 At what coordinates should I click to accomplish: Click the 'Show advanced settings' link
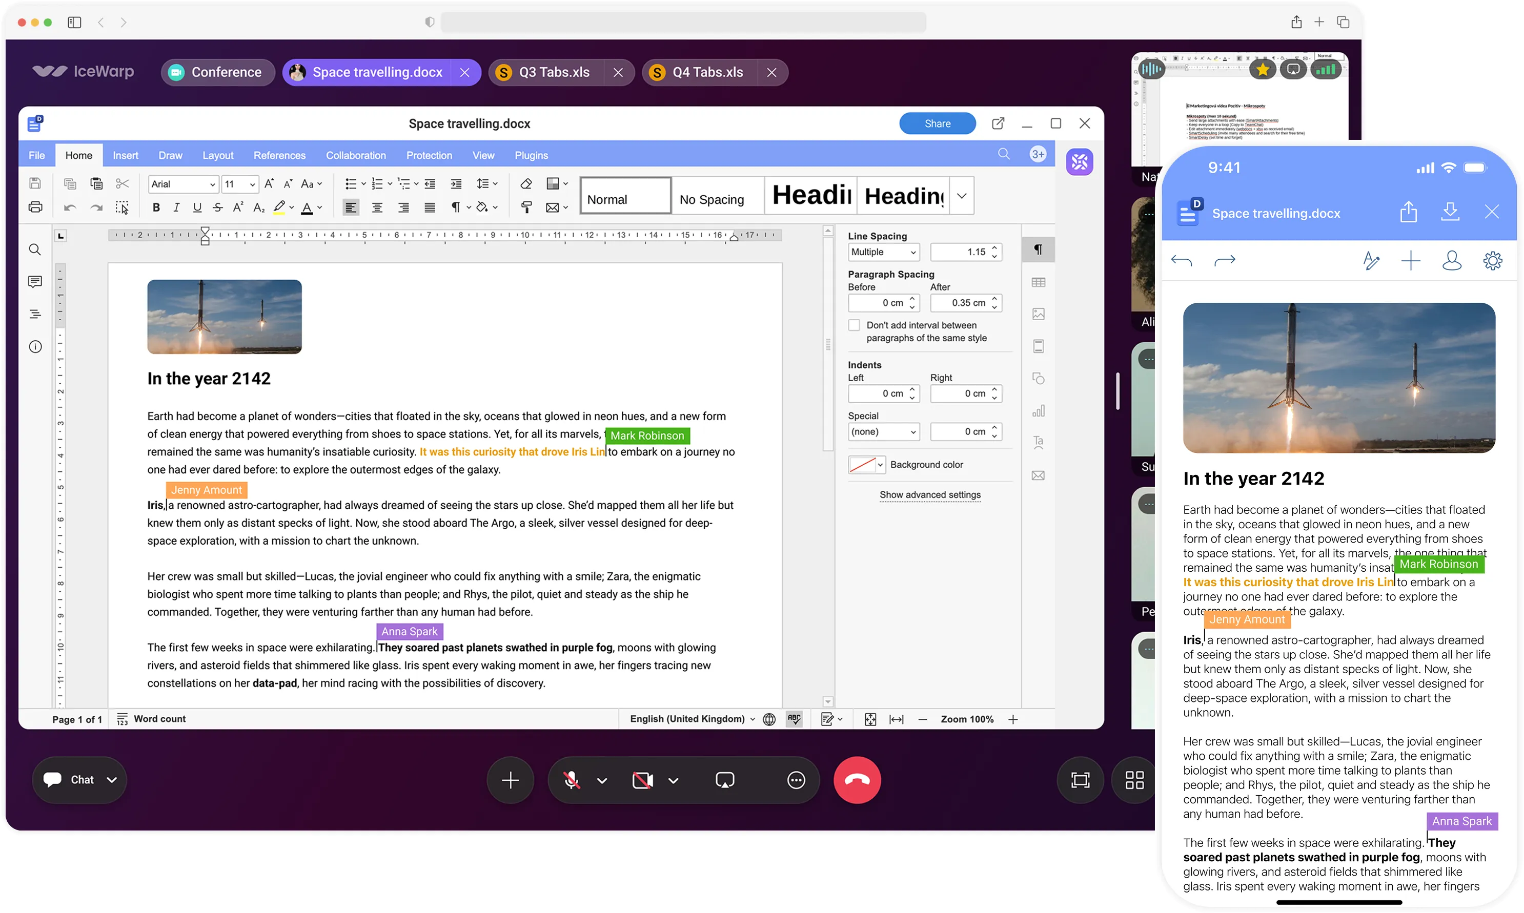929,494
